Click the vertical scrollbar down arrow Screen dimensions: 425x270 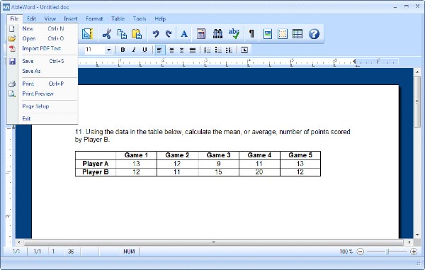coord(417,235)
